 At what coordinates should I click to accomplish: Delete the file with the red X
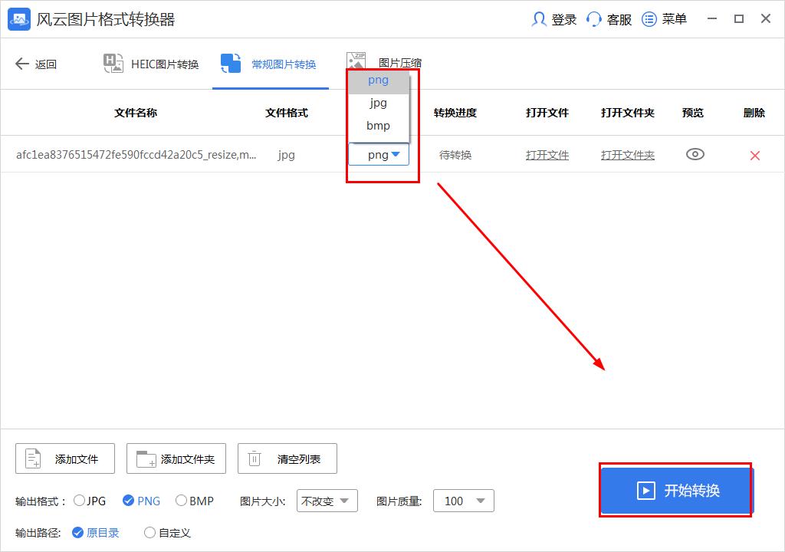point(754,154)
